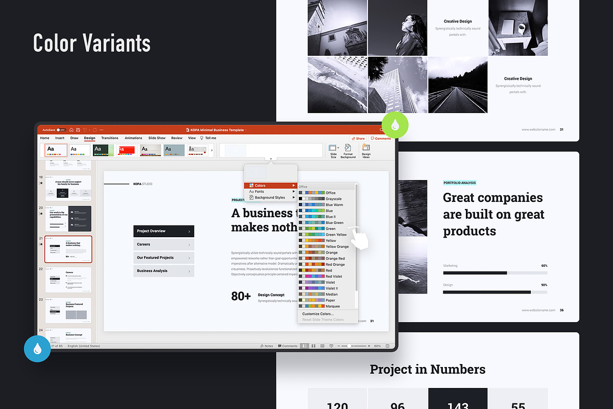Open the Review tab
The height and width of the screenshot is (409, 613).
(x=177, y=138)
